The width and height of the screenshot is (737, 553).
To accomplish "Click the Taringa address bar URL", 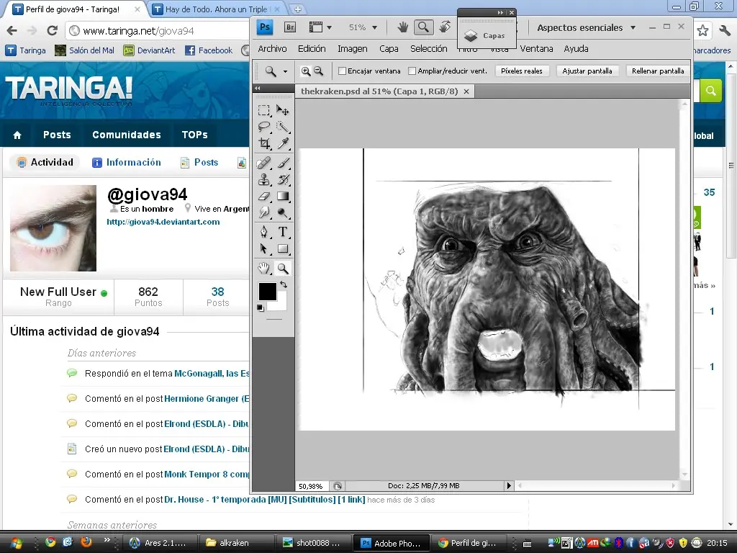I will point(138,31).
